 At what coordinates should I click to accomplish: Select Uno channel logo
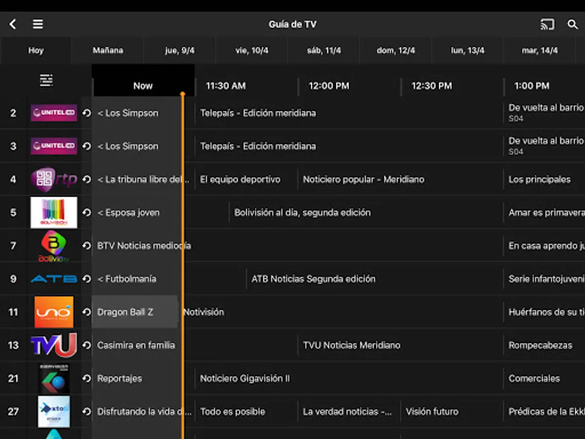tap(54, 312)
